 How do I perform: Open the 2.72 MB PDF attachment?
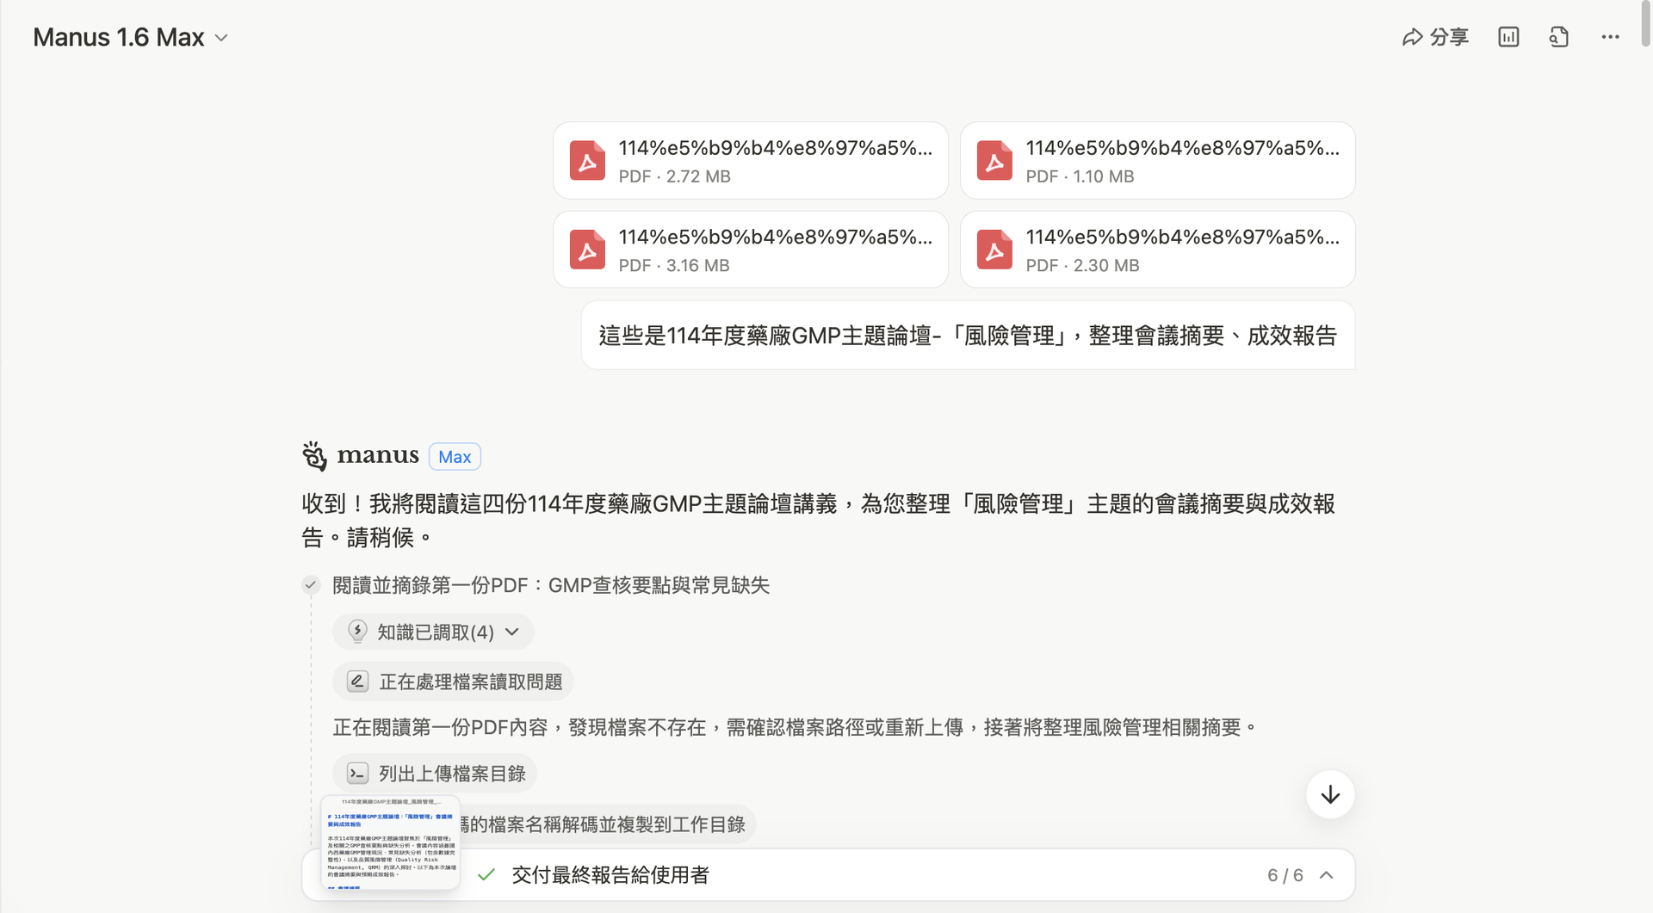pos(751,161)
